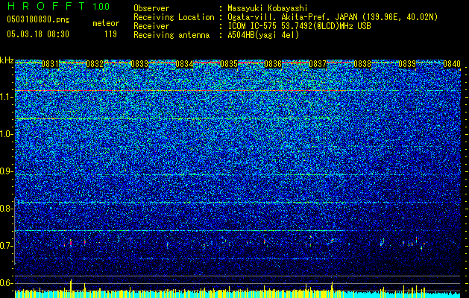Click the HROFFT 1.0.0 title text
This screenshot has width=469, height=298.
tap(59, 6)
